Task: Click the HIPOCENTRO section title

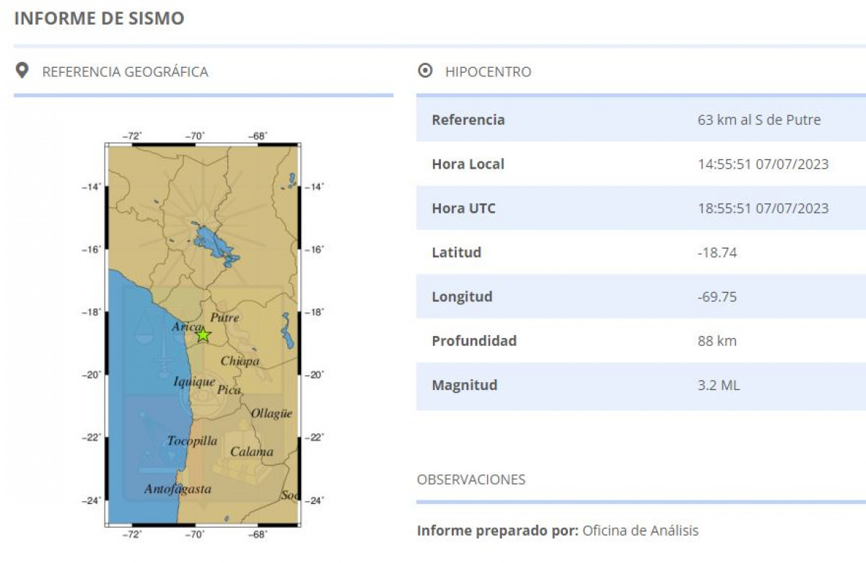Action: [488, 71]
